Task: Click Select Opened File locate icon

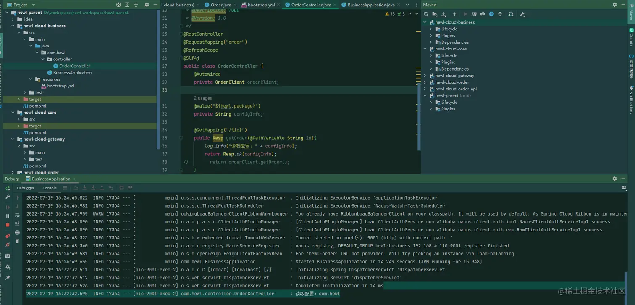Action: tap(118, 5)
